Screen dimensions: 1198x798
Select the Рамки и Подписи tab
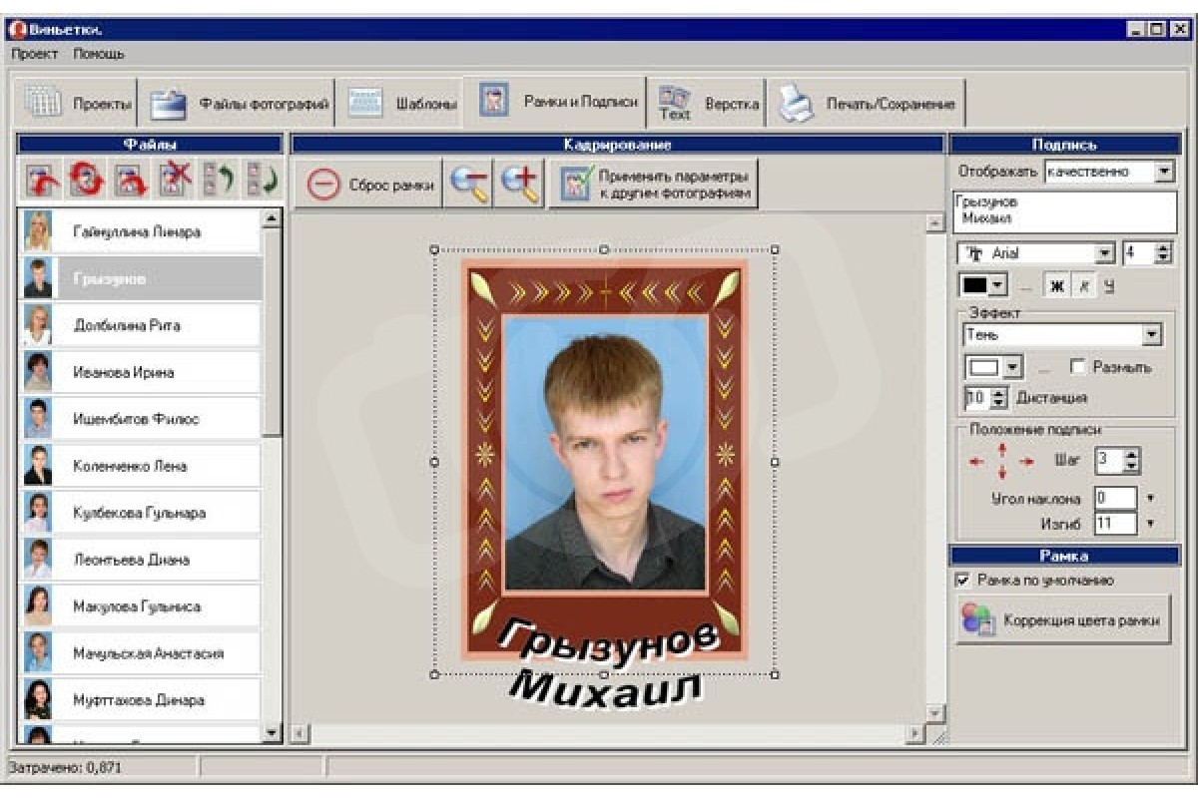[x=557, y=102]
